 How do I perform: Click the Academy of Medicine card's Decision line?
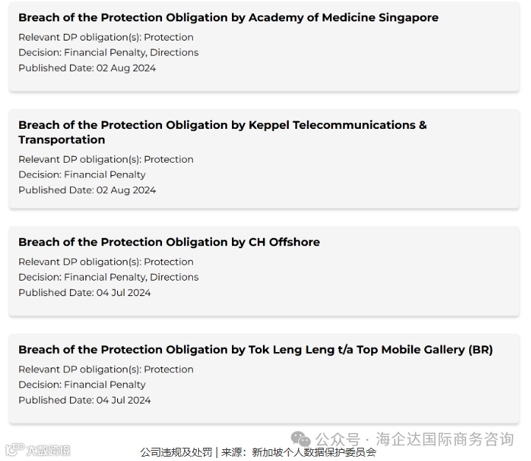tap(108, 52)
